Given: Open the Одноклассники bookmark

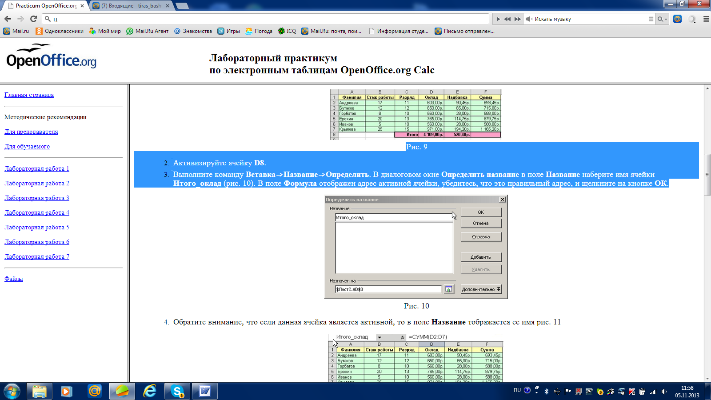Looking at the screenshot, I should pyautogui.click(x=60, y=31).
